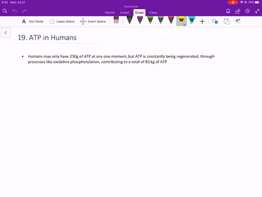
Task: Open the search magnifier icon
Action: coord(5,11)
